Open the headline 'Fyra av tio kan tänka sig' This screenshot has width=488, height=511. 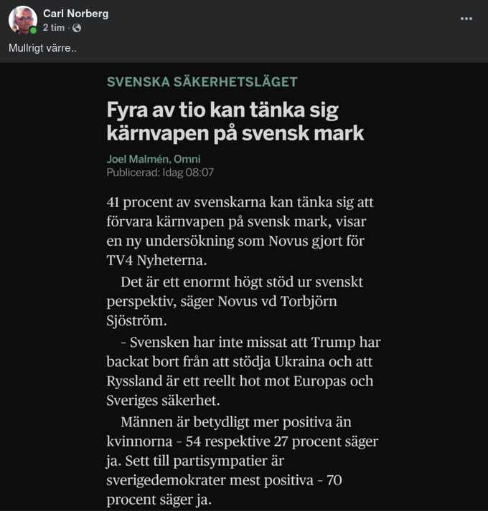pos(222,110)
